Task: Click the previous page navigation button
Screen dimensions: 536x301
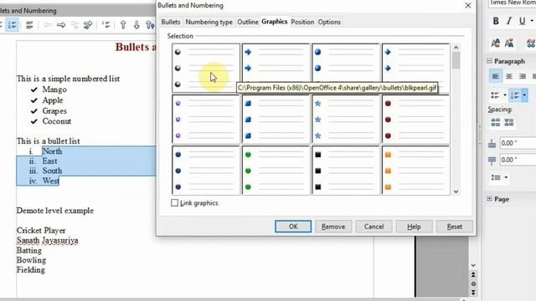Action: point(473,275)
